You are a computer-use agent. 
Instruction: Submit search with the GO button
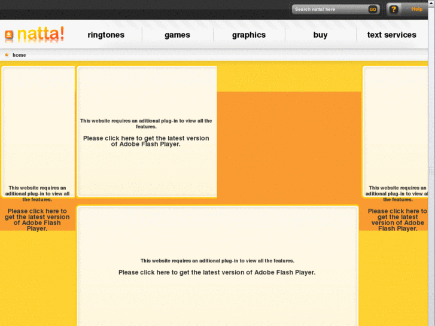pos(373,9)
